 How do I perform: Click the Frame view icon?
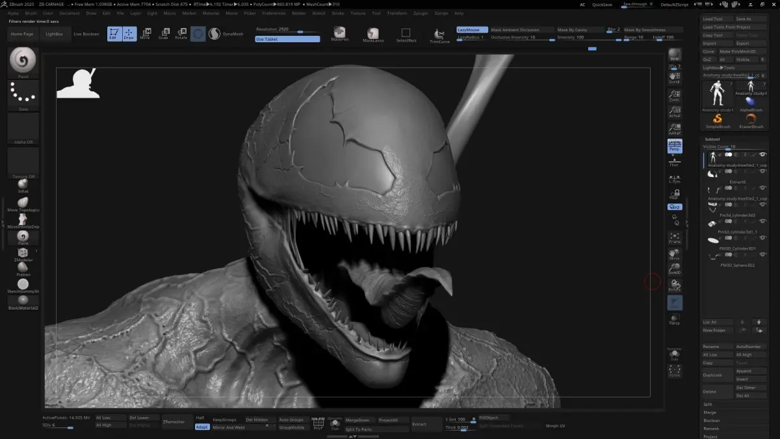tap(675, 237)
